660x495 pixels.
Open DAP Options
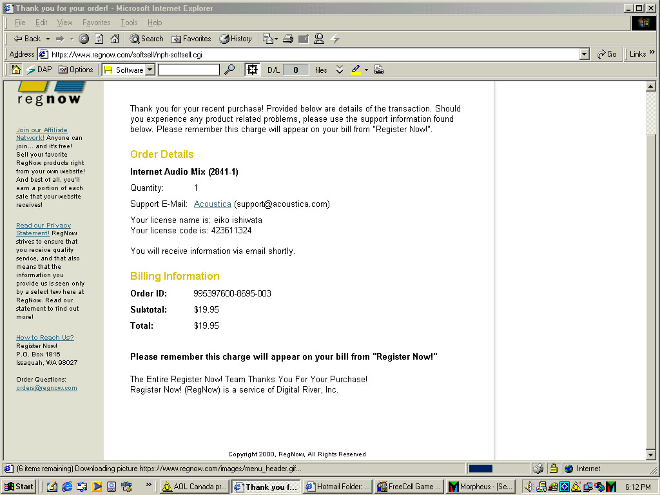(x=76, y=70)
